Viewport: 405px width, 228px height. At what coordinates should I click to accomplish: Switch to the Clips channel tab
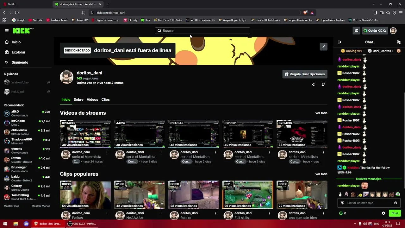click(105, 99)
